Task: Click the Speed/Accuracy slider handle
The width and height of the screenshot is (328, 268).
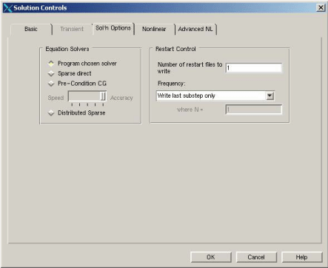Action: click(x=103, y=96)
